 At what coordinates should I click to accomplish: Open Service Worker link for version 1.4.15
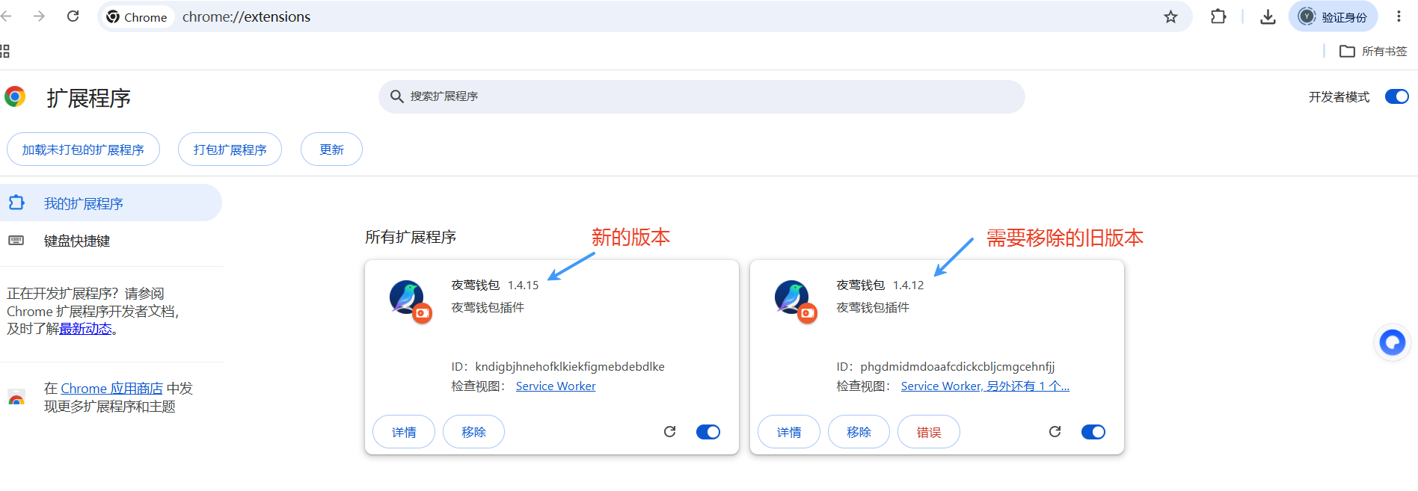[x=556, y=386]
